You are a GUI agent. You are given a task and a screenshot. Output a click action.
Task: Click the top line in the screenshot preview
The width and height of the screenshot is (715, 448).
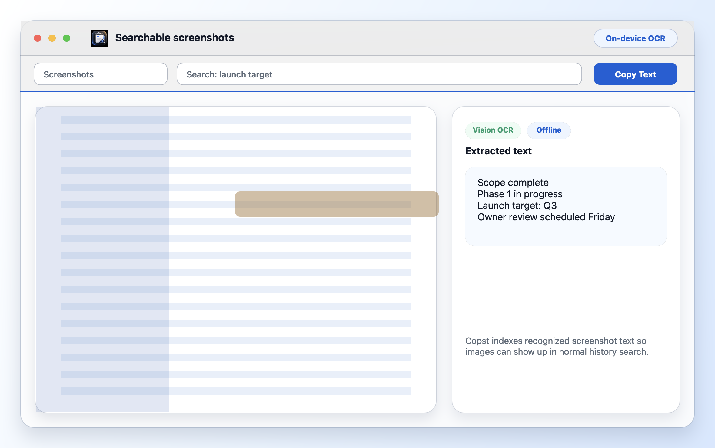coord(236,120)
